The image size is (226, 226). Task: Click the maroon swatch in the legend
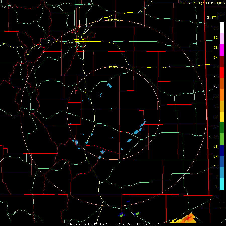click(x=222, y=62)
